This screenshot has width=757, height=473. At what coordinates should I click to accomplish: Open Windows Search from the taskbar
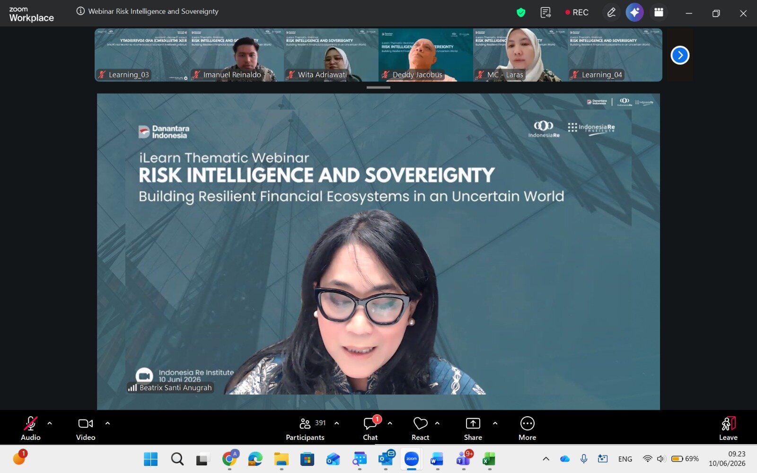click(x=177, y=459)
